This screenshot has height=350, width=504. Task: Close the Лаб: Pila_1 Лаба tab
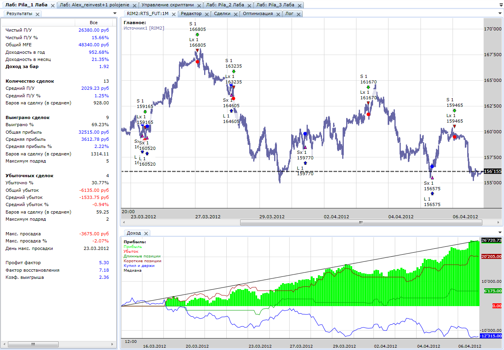[x=53, y=6]
